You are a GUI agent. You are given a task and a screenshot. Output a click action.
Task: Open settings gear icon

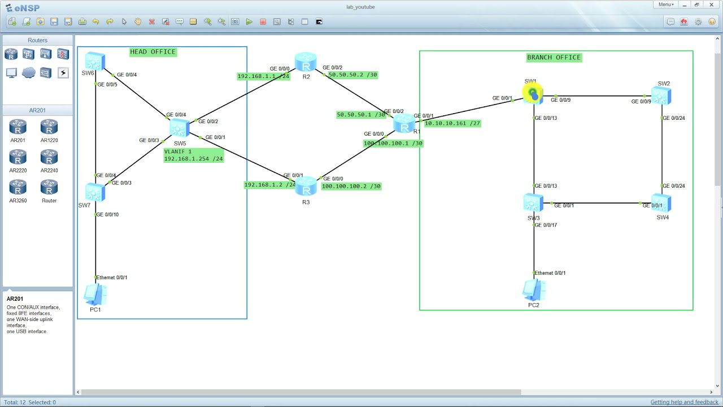[698, 21]
